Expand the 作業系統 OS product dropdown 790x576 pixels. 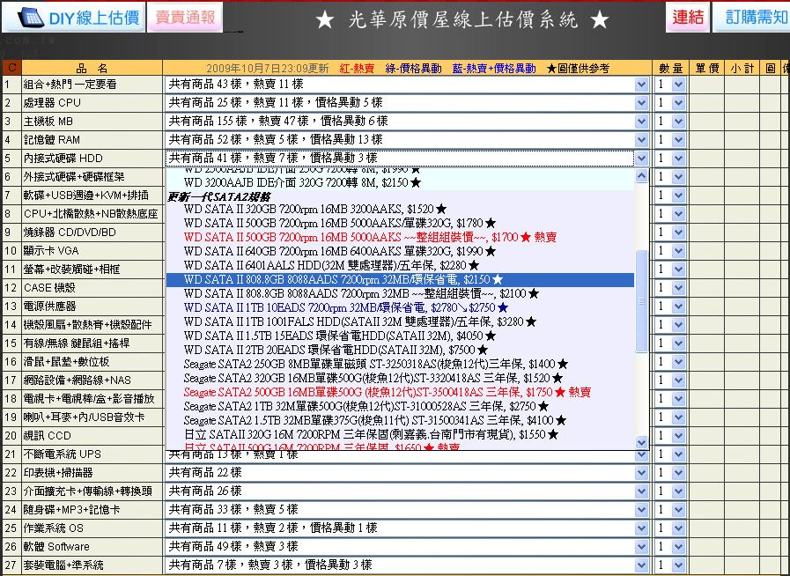pyautogui.click(x=641, y=528)
